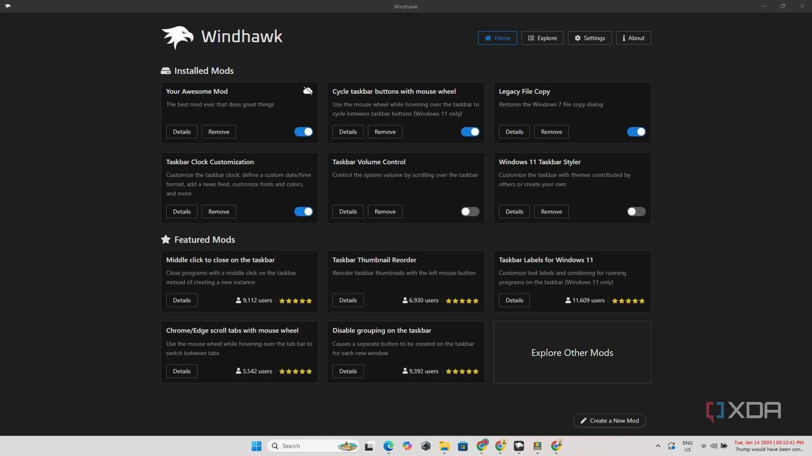Click the ENG US language indicator
Screen dimensions: 812x456
687,446
